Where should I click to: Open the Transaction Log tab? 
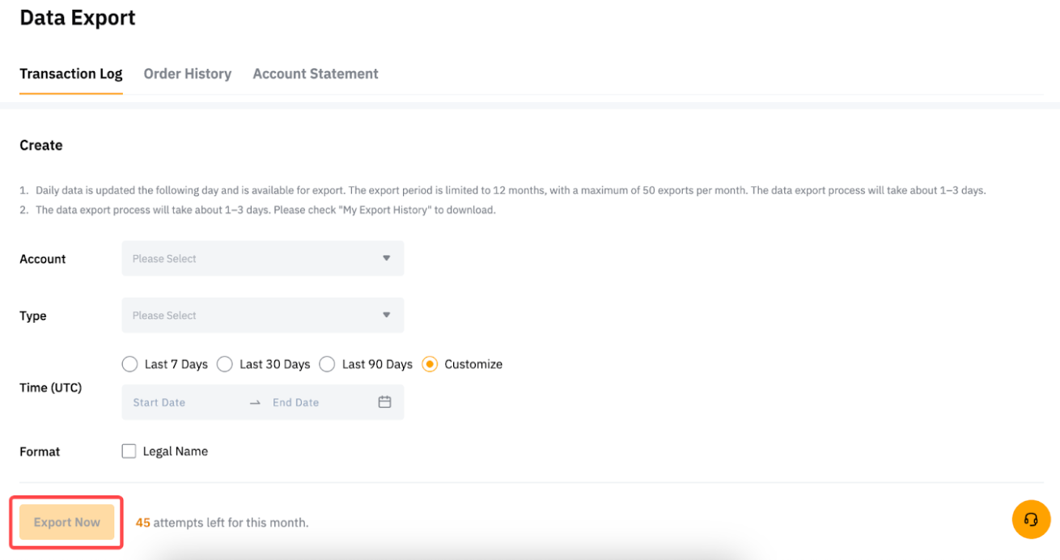click(71, 74)
